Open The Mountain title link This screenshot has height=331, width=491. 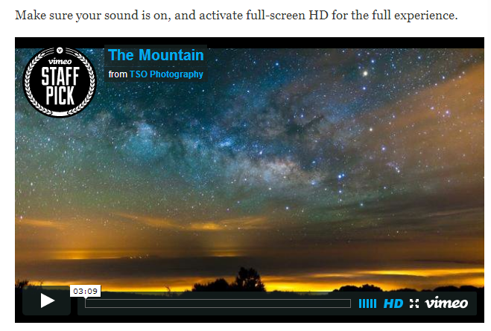click(156, 55)
